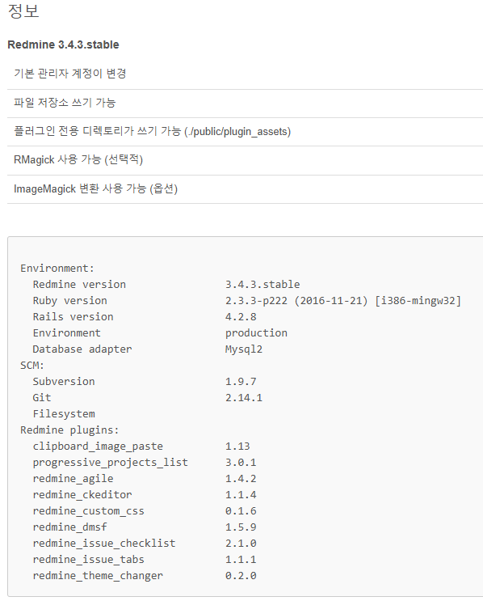The image size is (483, 601).
Task: Select the 1.13 plugin version
Action: (x=237, y=447)
